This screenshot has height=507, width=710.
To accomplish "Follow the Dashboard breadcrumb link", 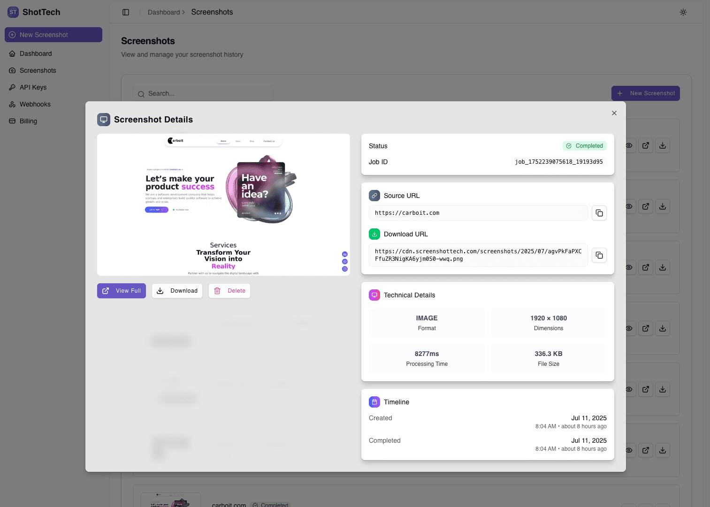I will tap(164, 12).
